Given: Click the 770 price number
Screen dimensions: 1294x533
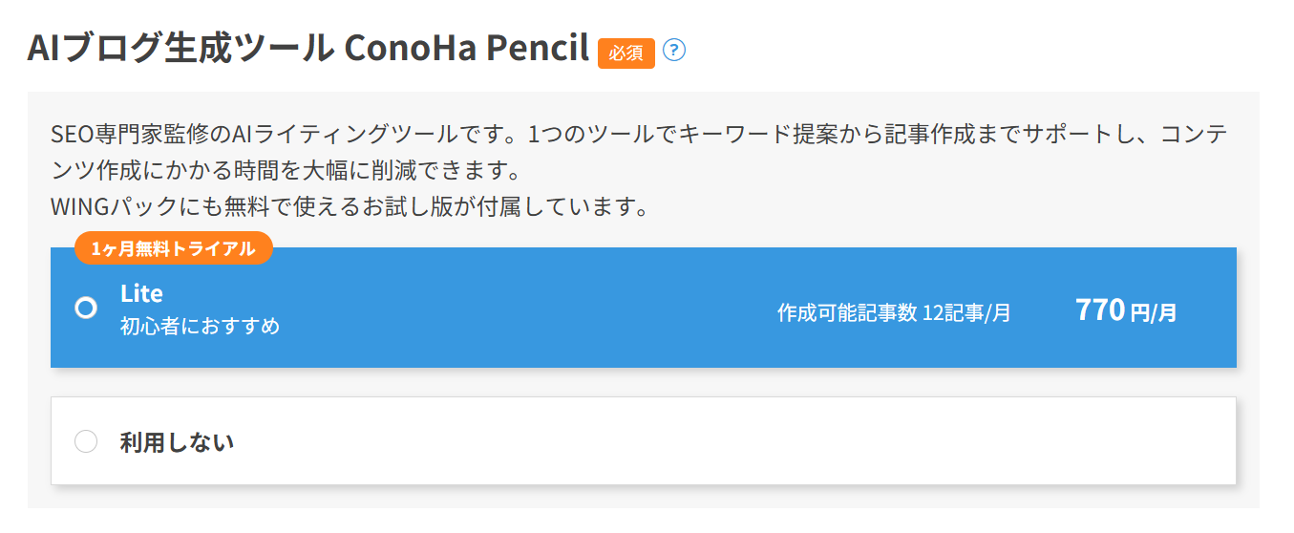Looking at the screenshot, I should click(x=1099, y=309).
